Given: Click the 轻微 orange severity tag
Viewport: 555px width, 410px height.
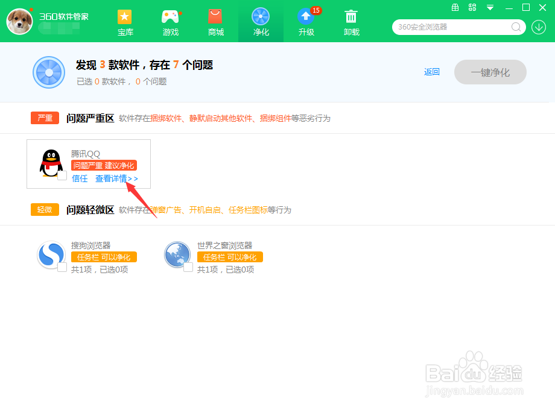Looking at the screenshot, I should click(45, 209).
